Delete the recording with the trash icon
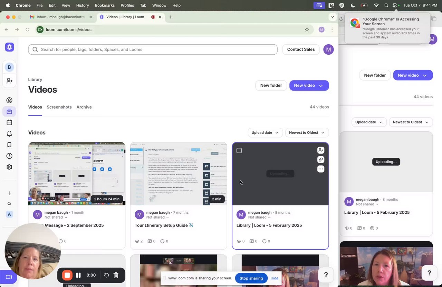The image size is (442, 287). pyautogui.click(x=116, y=275)
